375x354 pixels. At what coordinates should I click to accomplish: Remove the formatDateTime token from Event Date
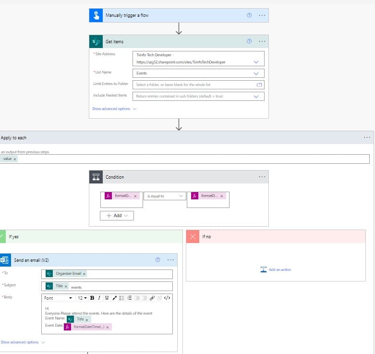(x=108, y=327)
